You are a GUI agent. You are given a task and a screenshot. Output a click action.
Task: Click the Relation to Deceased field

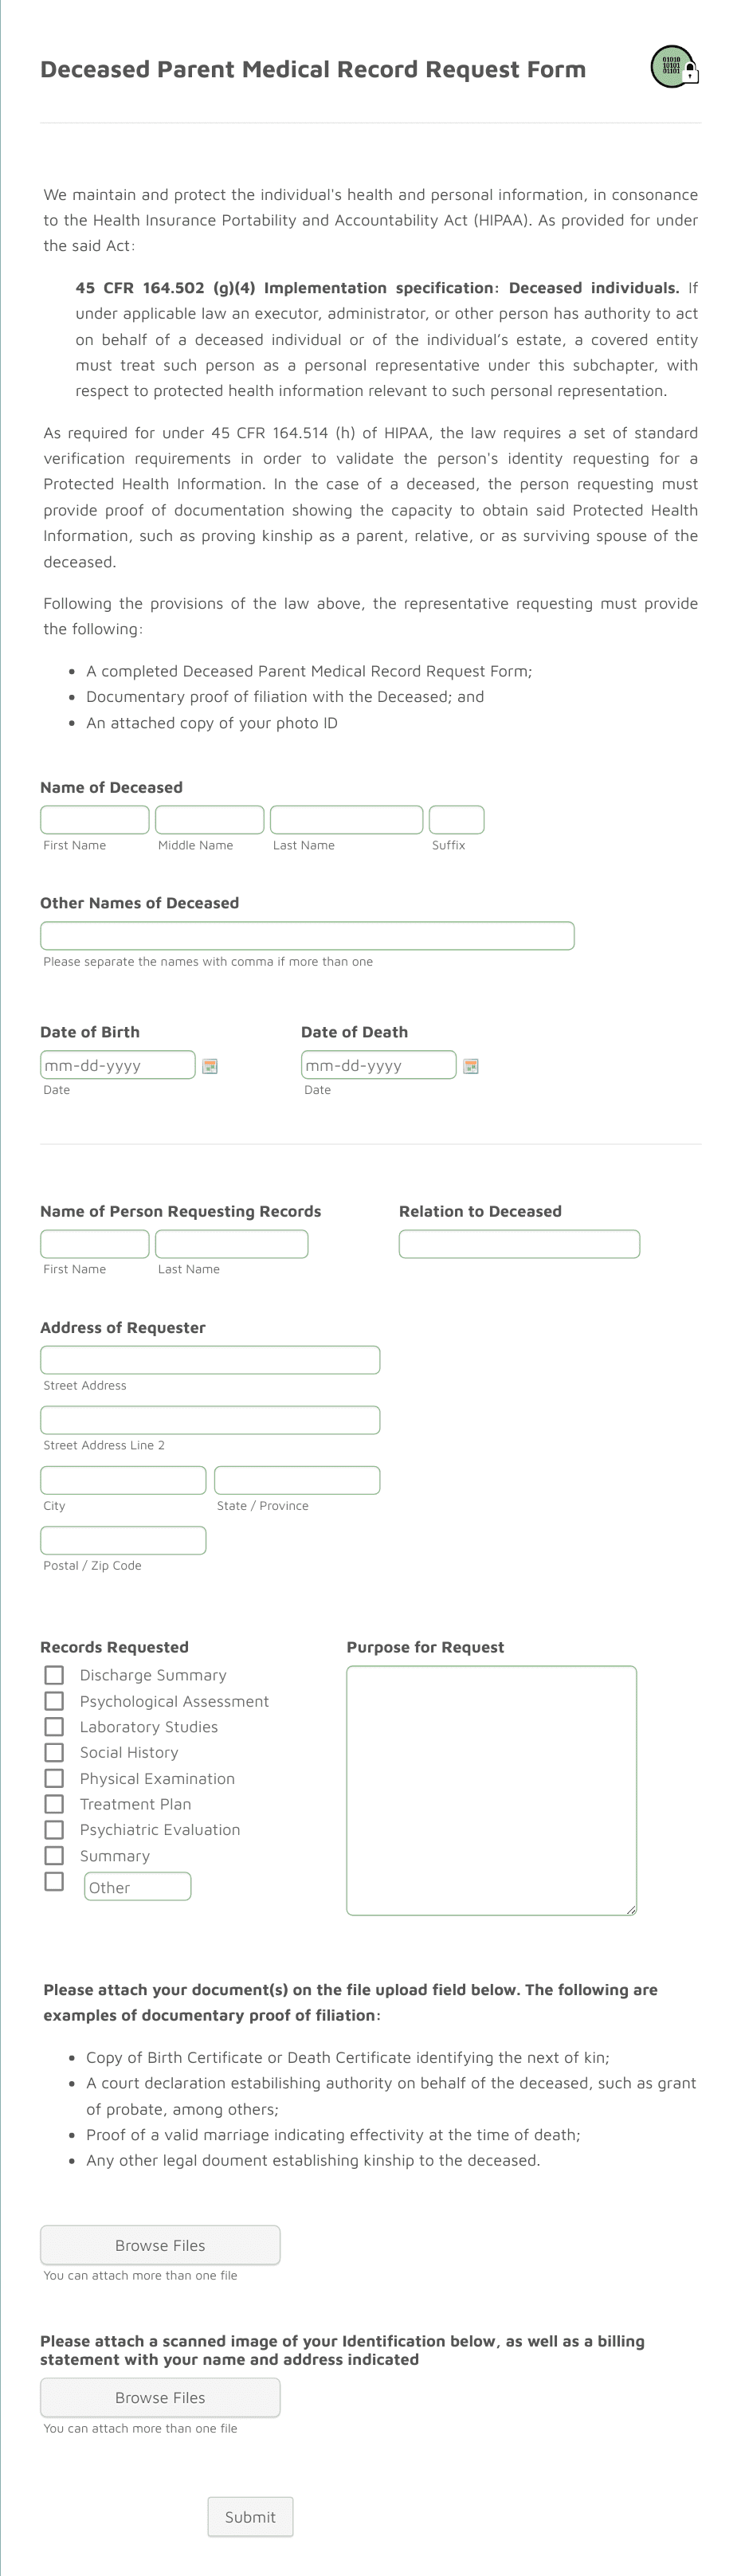519,1244
